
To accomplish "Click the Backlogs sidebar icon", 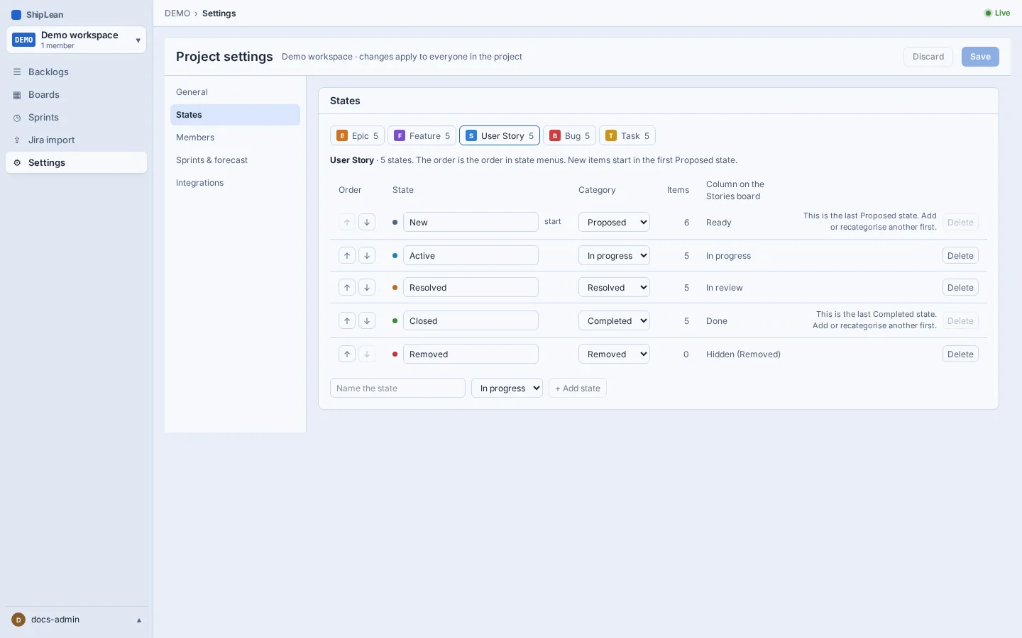I will (17, 72).
